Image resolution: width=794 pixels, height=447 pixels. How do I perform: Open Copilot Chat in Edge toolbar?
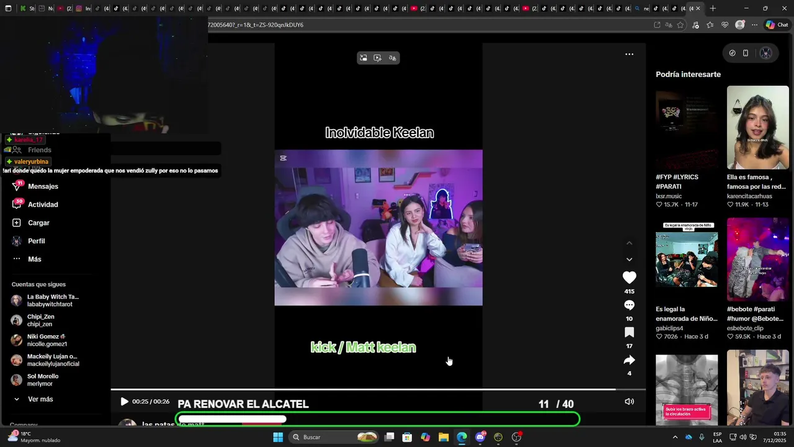777,25
